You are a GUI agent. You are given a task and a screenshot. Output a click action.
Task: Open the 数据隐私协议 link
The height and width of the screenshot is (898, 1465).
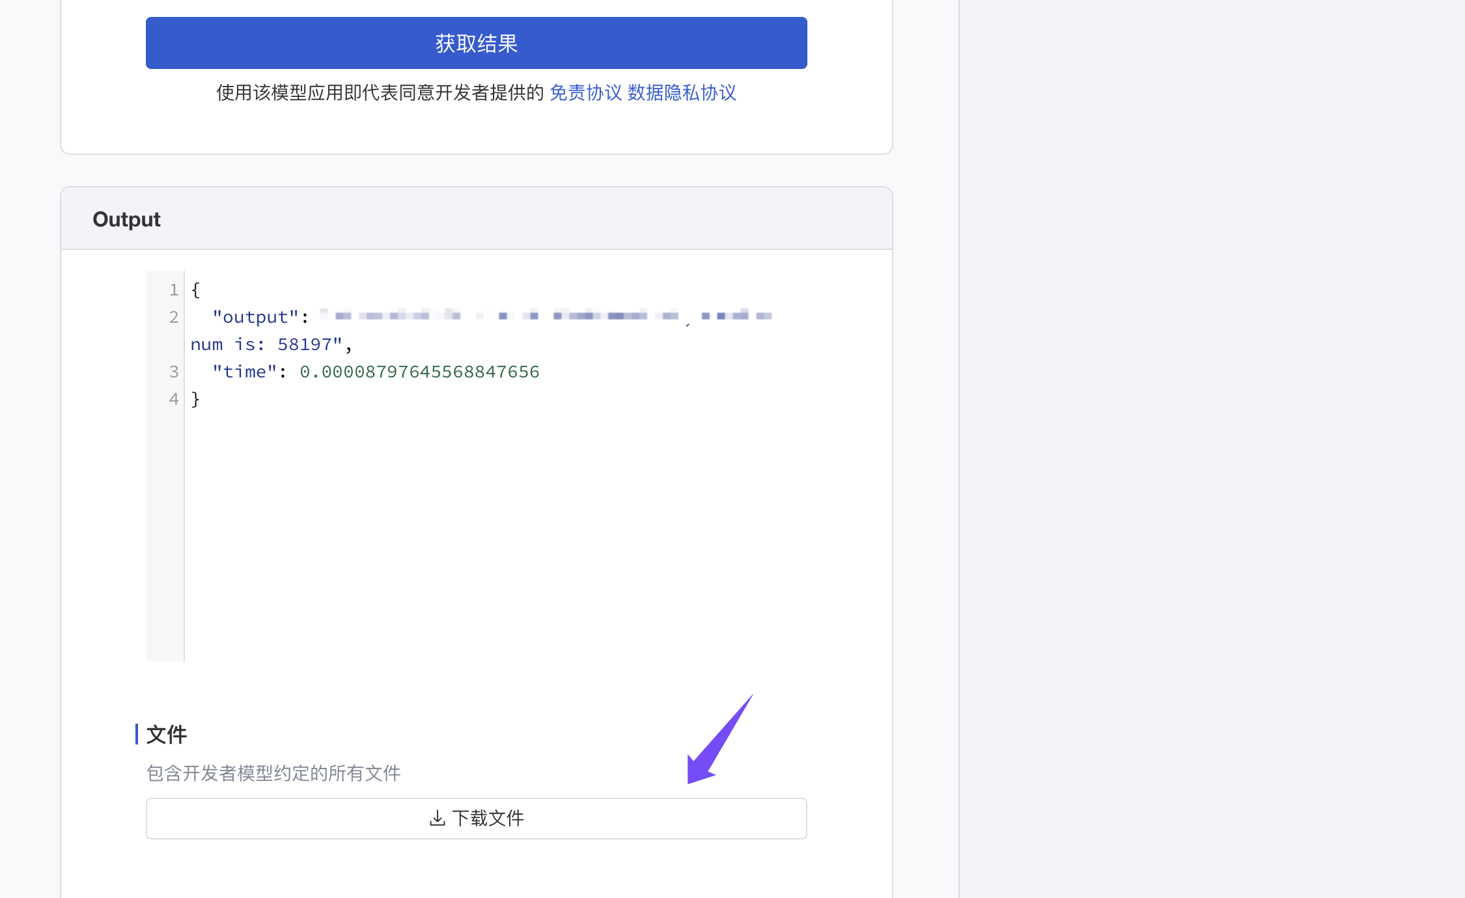point(682,92)
